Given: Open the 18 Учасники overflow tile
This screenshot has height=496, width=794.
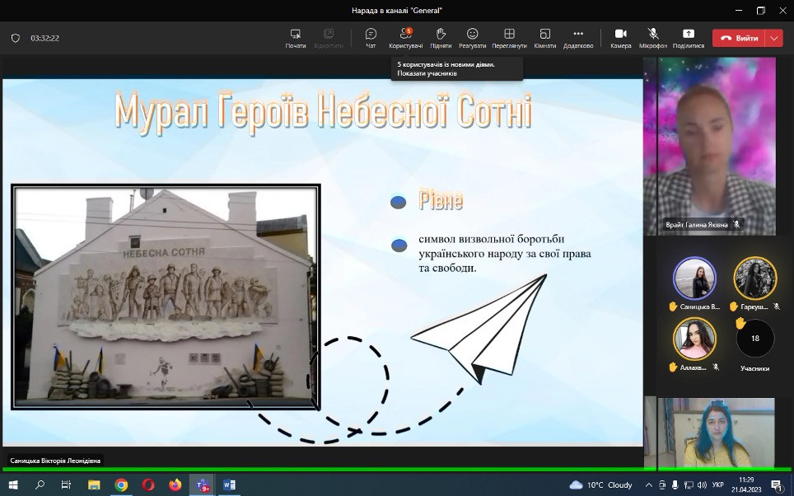Looking at the screenshot, I should 754,339.
